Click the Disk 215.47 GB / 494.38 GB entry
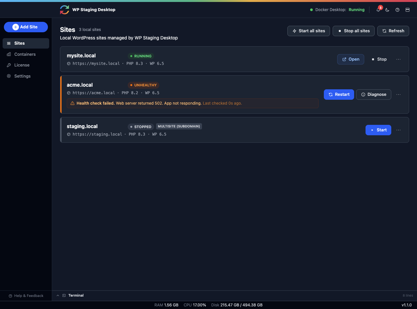Viewport: 417px width, 309px height. (237, 305)
